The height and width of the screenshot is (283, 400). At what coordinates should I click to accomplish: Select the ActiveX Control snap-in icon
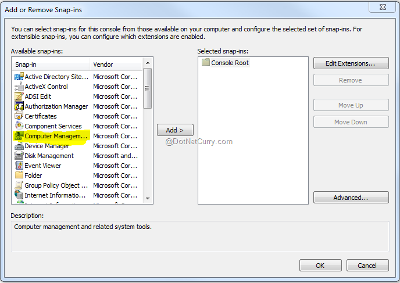19,87
